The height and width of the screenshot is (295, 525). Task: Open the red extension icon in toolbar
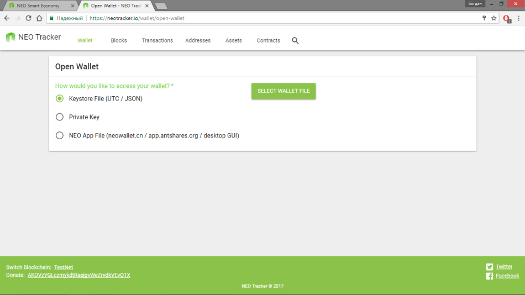point(507,19)
